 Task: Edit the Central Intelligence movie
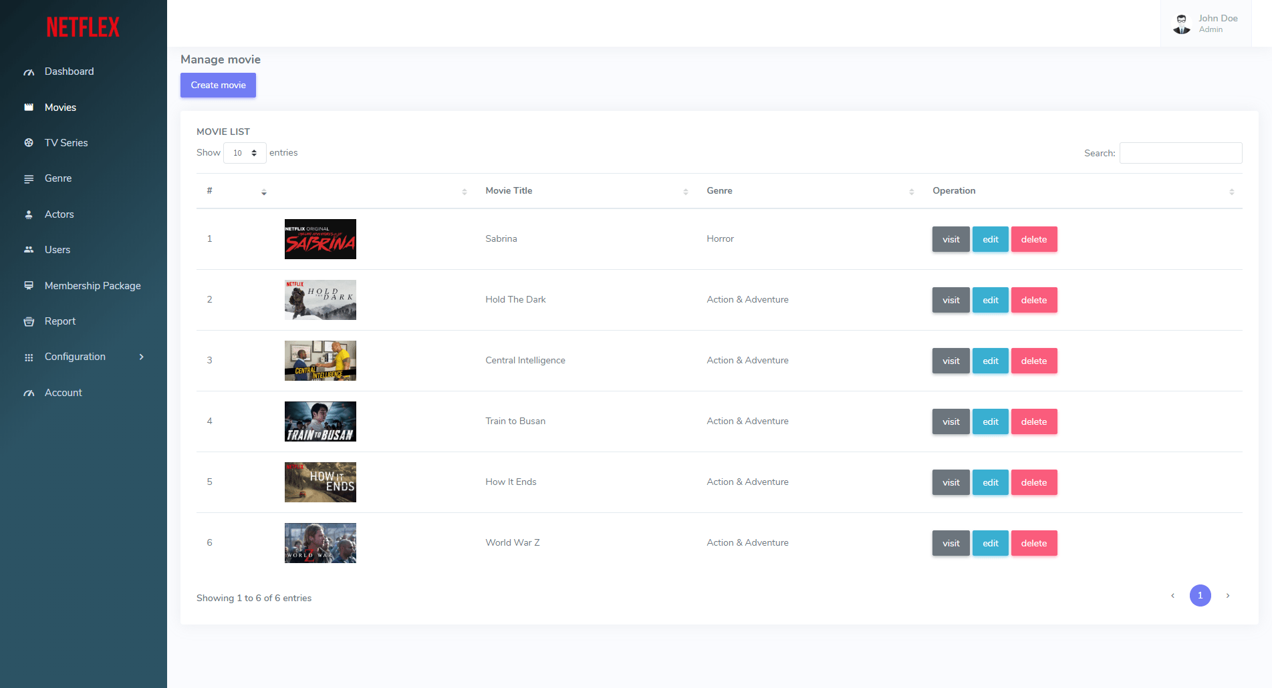pyautogui.click(x=990, y=361)
